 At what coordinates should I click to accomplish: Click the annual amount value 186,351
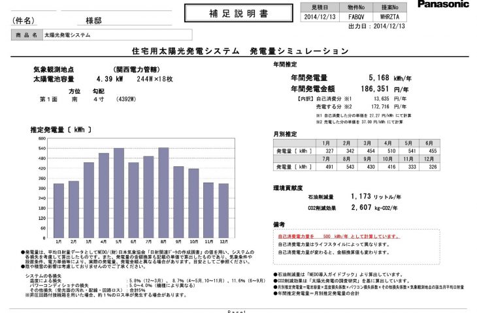(x=375, y=89)
